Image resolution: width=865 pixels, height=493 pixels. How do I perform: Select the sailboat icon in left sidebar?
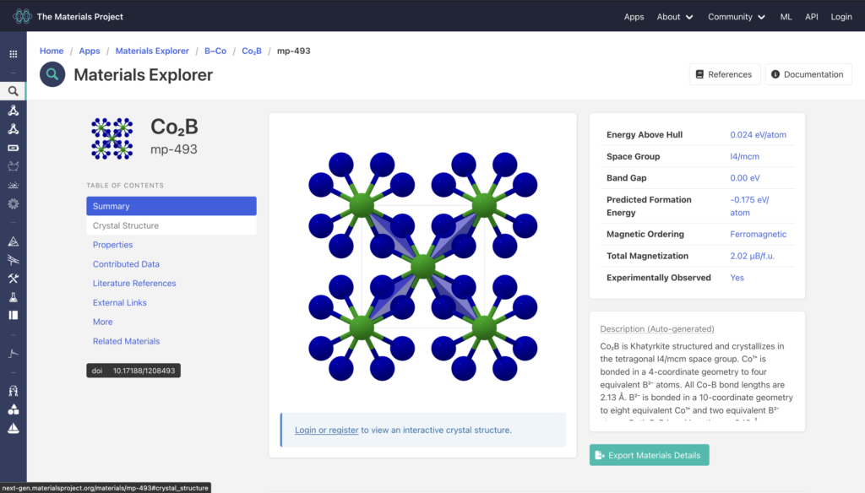pyautogui.click(x=13, y=429)
